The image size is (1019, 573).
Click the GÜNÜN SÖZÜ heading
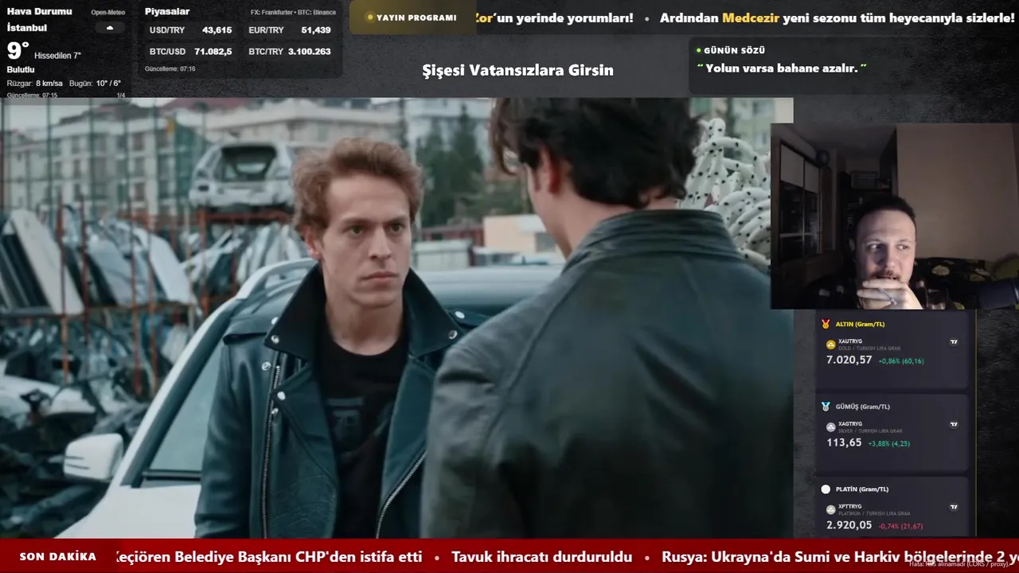734,50
